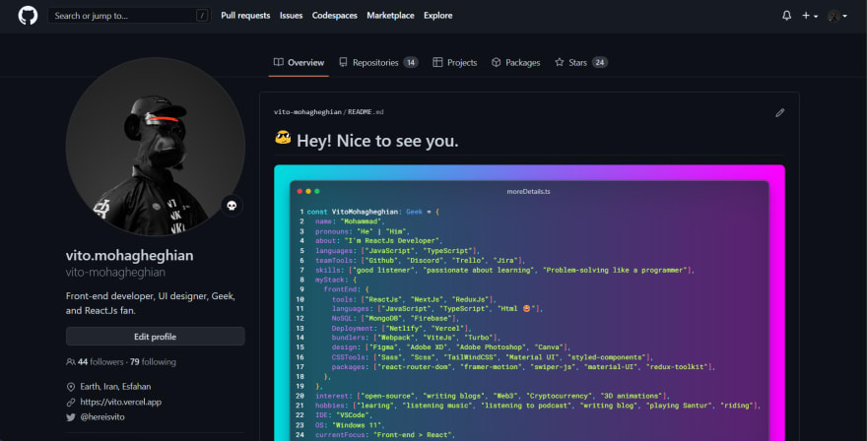Focus the Search or jump to field

click(x=129, y=16)
